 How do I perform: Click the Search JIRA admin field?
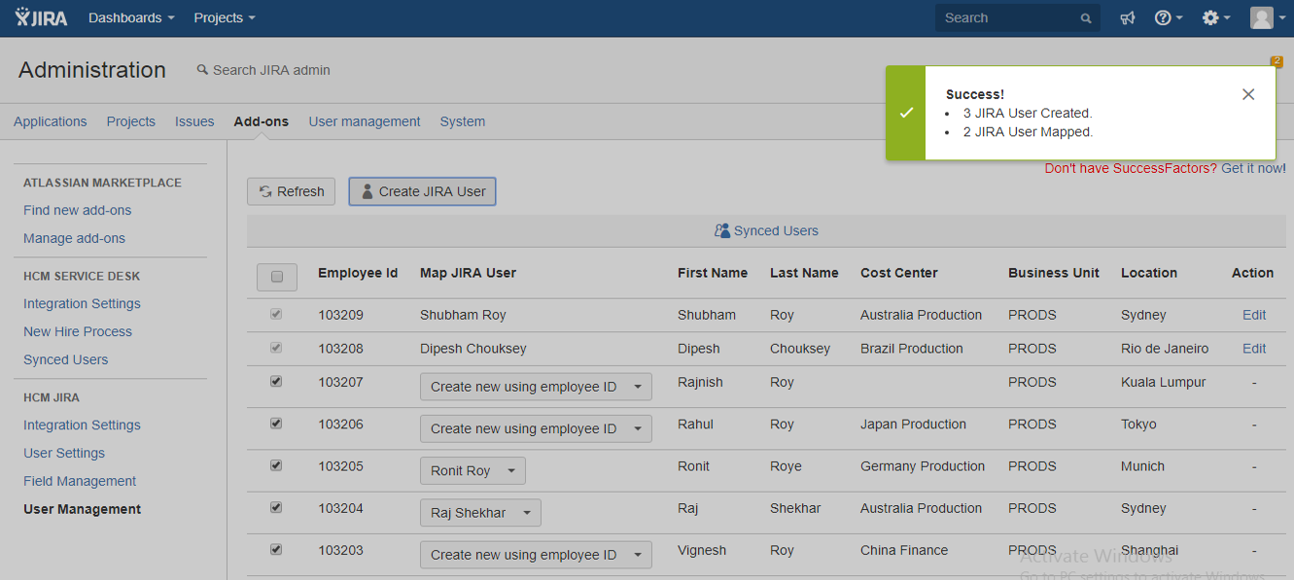coord(264,70)
